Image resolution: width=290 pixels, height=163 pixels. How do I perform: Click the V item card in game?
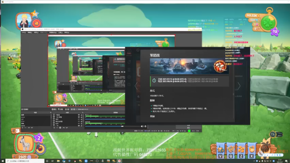click(221, 150)
